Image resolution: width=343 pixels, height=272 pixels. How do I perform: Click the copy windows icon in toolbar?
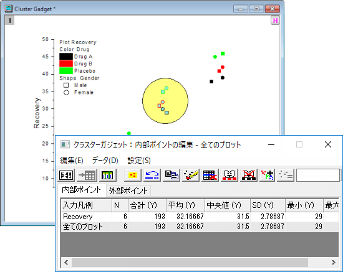[171, 175]
